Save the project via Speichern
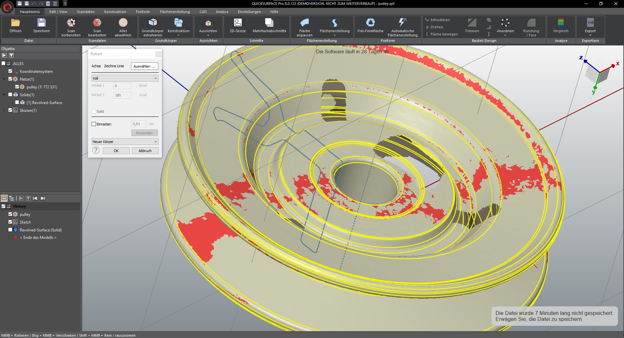This screenshot has width=624, height=338. pos(41,26)
